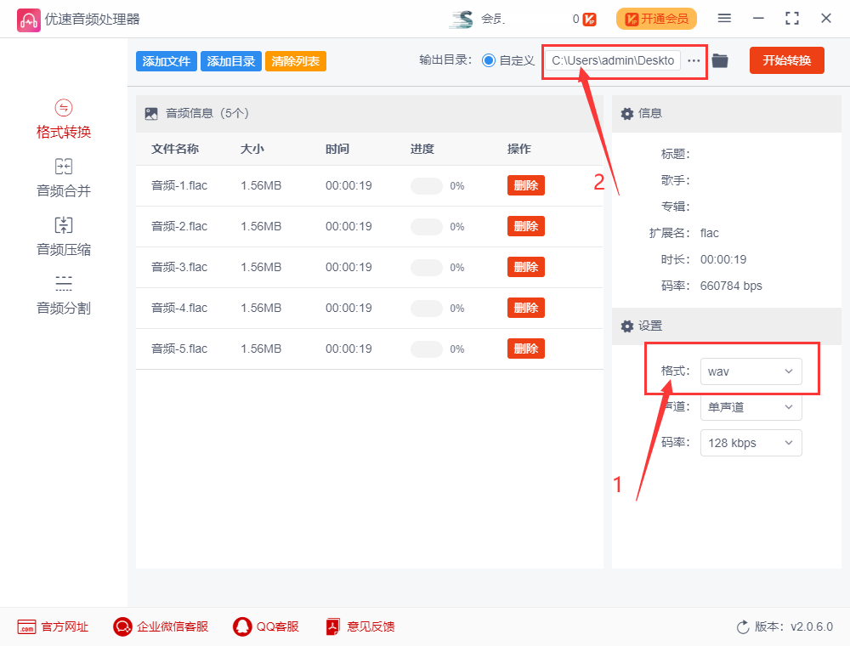The image size is (850, 646).
Task: Start conversion with 开始转换 button
Action: (x=786, y=60)
